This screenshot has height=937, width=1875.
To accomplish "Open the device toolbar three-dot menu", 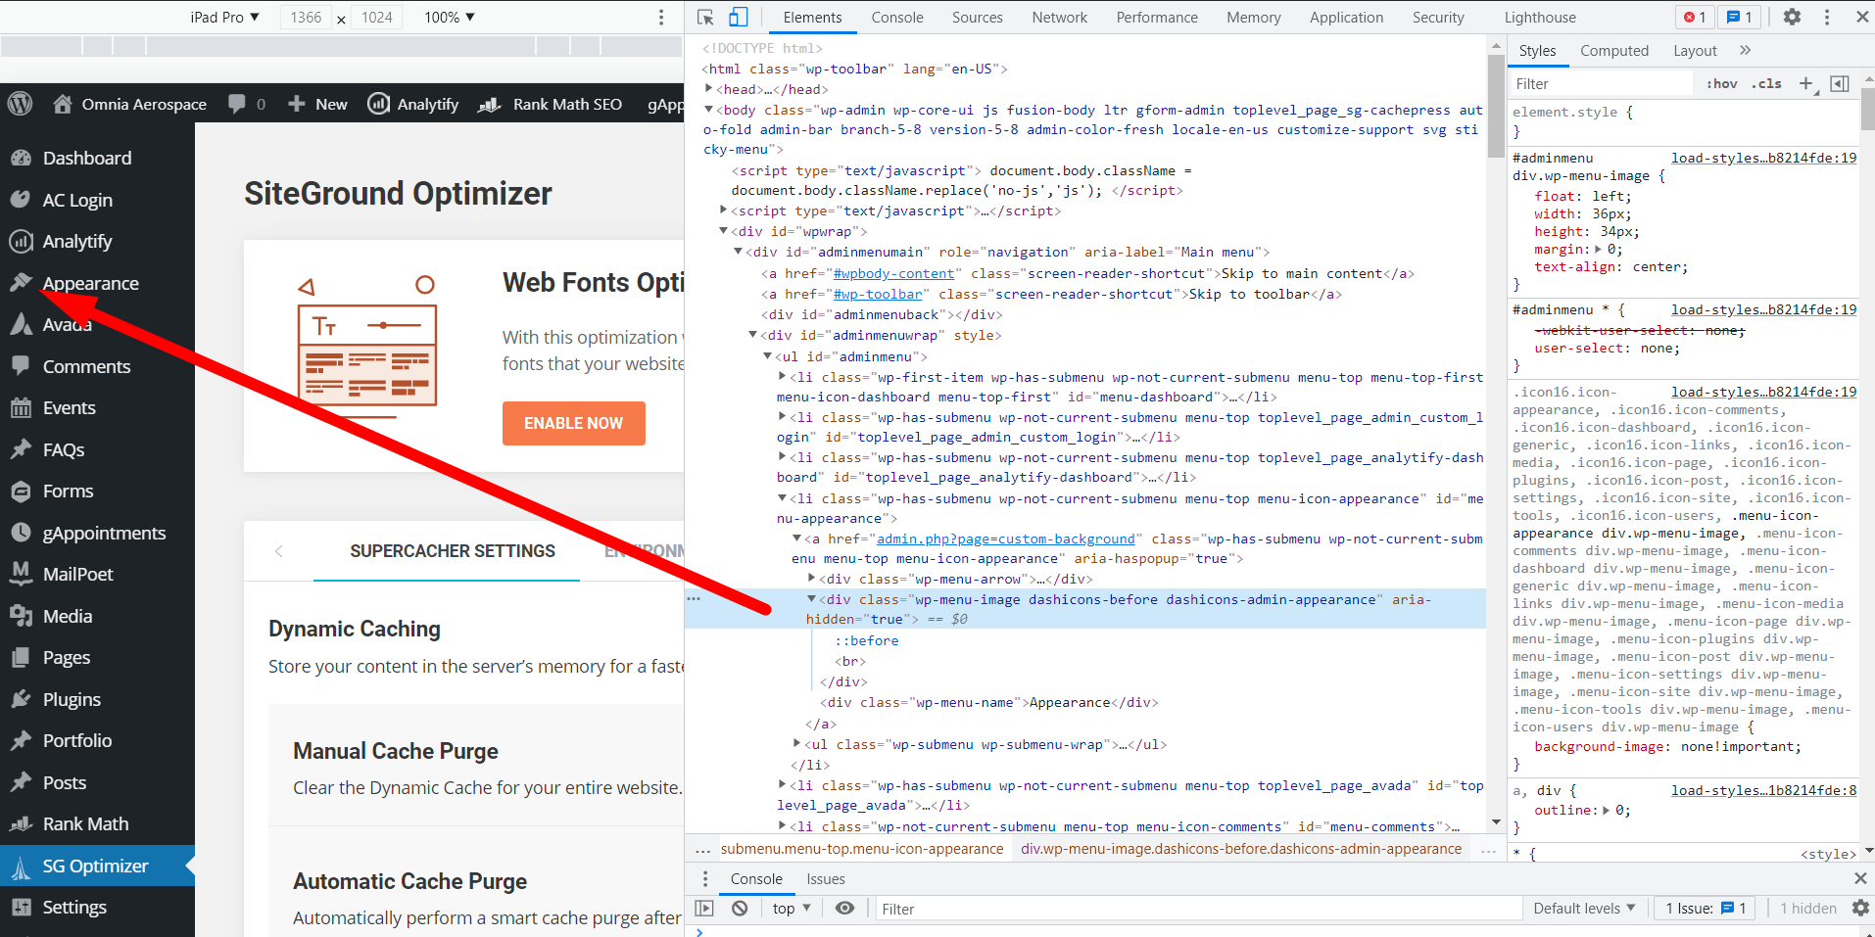I will click(661, 17).
